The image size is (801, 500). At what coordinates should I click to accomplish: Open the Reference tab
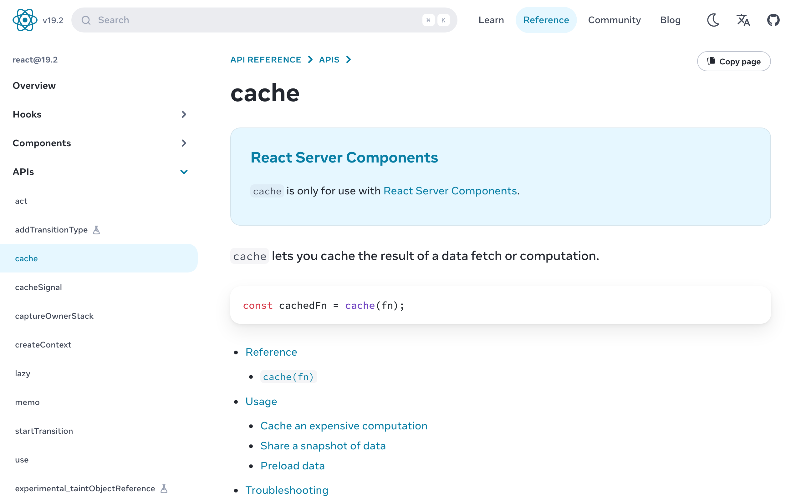coord(546,20)
